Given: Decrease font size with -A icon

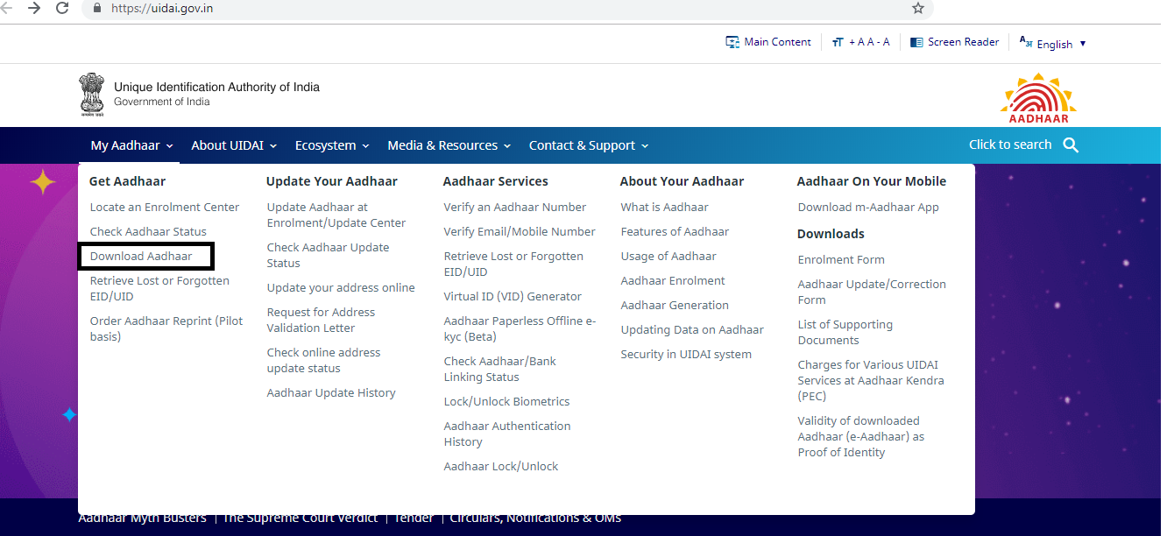Looking at the screenshot, I should 882,41.
